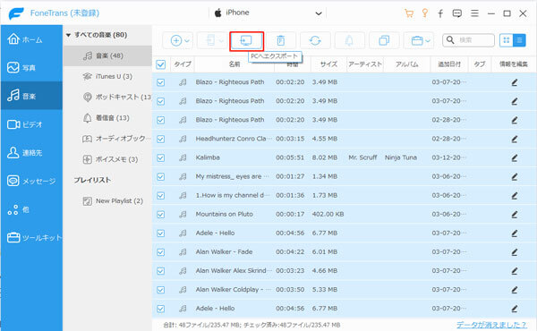537x331 pixels.
Task: Sort by the アルバム column header
Action: [406, 64]
